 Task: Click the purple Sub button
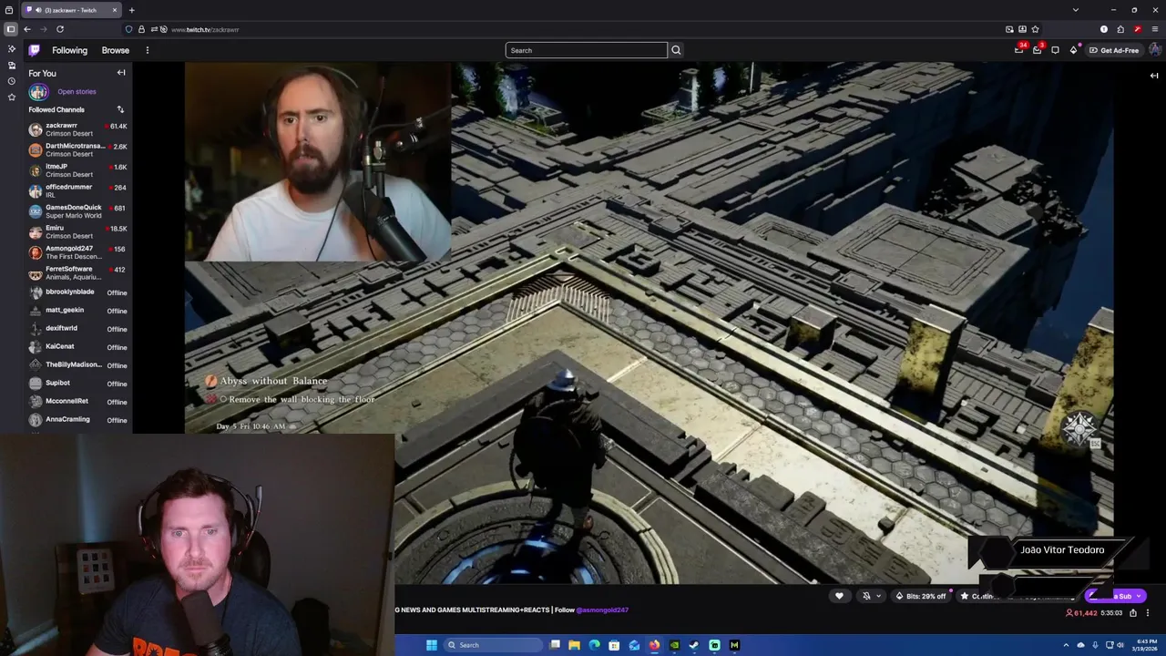[1115, 596]
